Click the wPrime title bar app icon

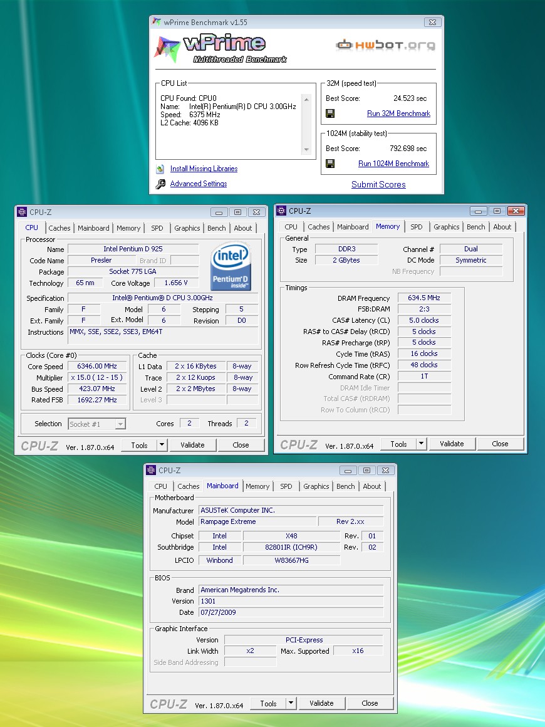[x=157, y=22]
